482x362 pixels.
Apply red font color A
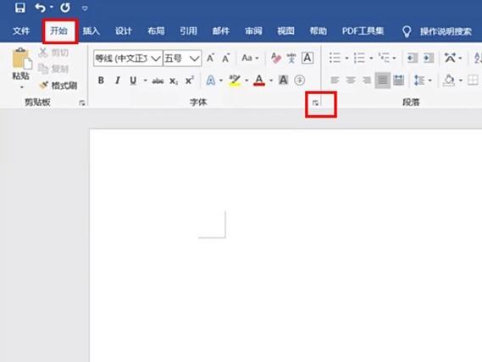[x=259, y=81]
